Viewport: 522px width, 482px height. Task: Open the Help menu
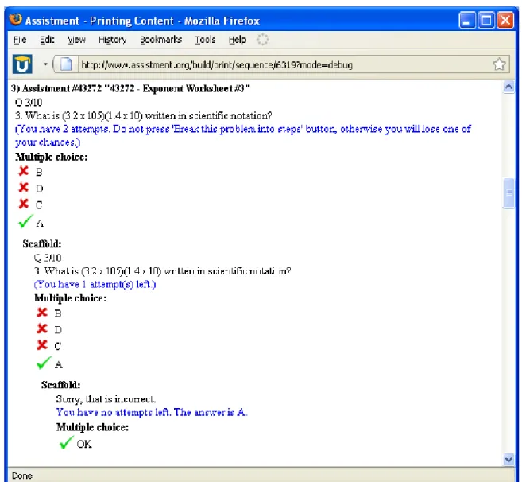tap(237, 40)
